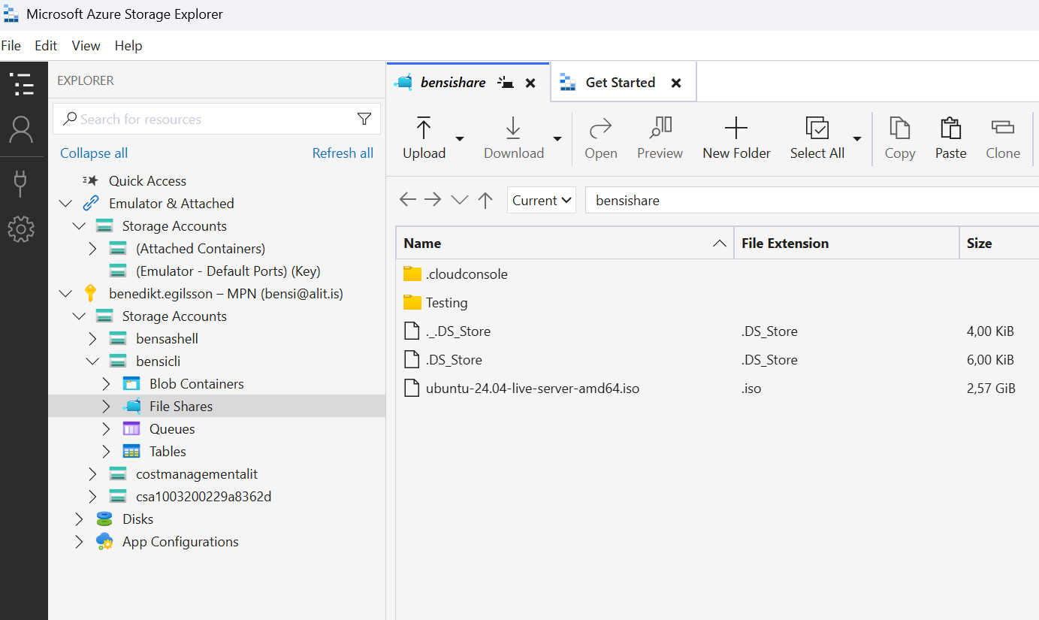Viewport: 1039px width, 620px height.
Task: Click the App Configurations icon
Action: (x=104, y=541)
